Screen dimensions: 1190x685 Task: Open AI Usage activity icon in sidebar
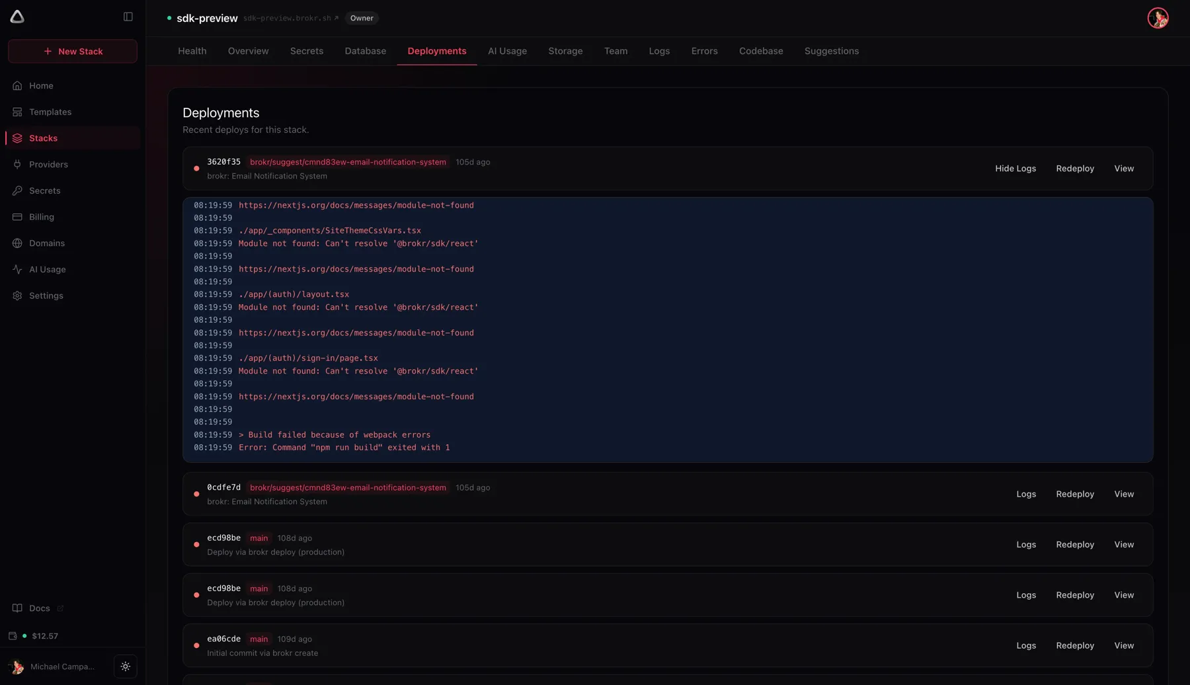[17, 269]
